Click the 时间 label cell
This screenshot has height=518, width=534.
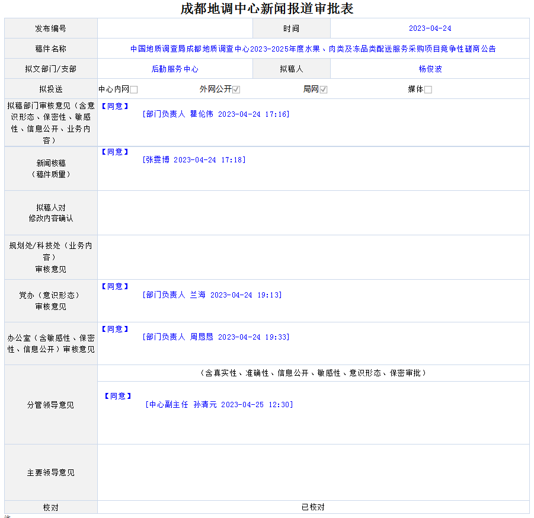(292, 28)
